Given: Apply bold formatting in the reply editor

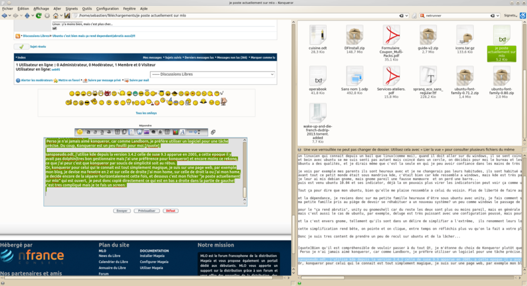Looking at the screenshot, I should [x=88, y=132].
